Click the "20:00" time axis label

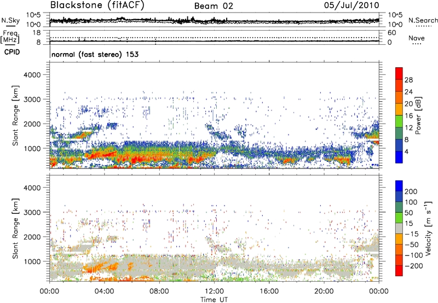tap(324, 292)
